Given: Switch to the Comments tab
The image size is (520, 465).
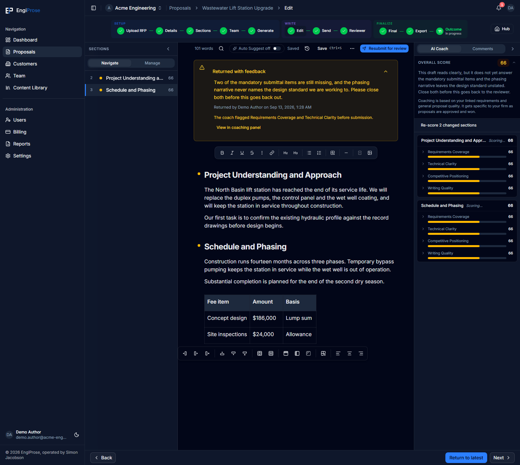Looking at the screenshot, I should pyautogui.click(x=483, y=49).
